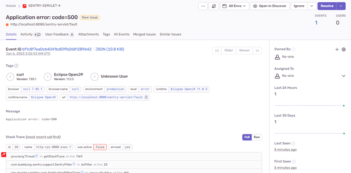Open external link icon beside url tag
This screenshot has width=351, height=173.
point(146,97)
